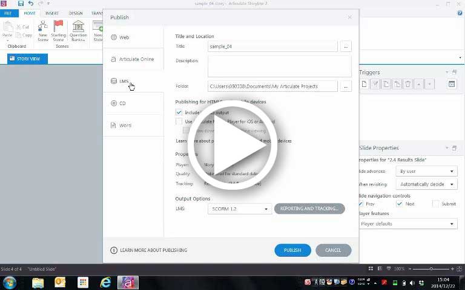
Task: Close the Publish dialog with the X
Action: [349, 17]
